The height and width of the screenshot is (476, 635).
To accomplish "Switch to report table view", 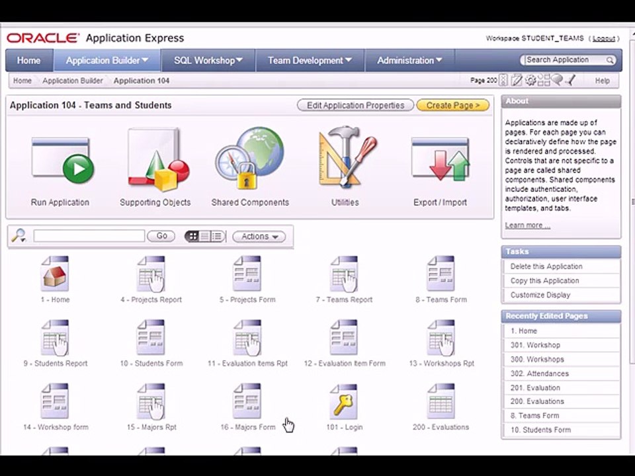I will [205, 236].
